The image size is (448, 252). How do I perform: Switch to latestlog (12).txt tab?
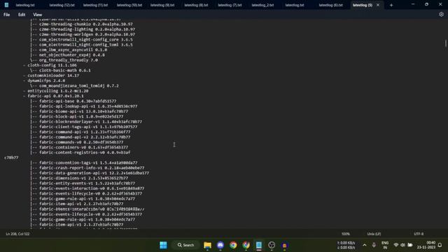(x=62, y=5)
